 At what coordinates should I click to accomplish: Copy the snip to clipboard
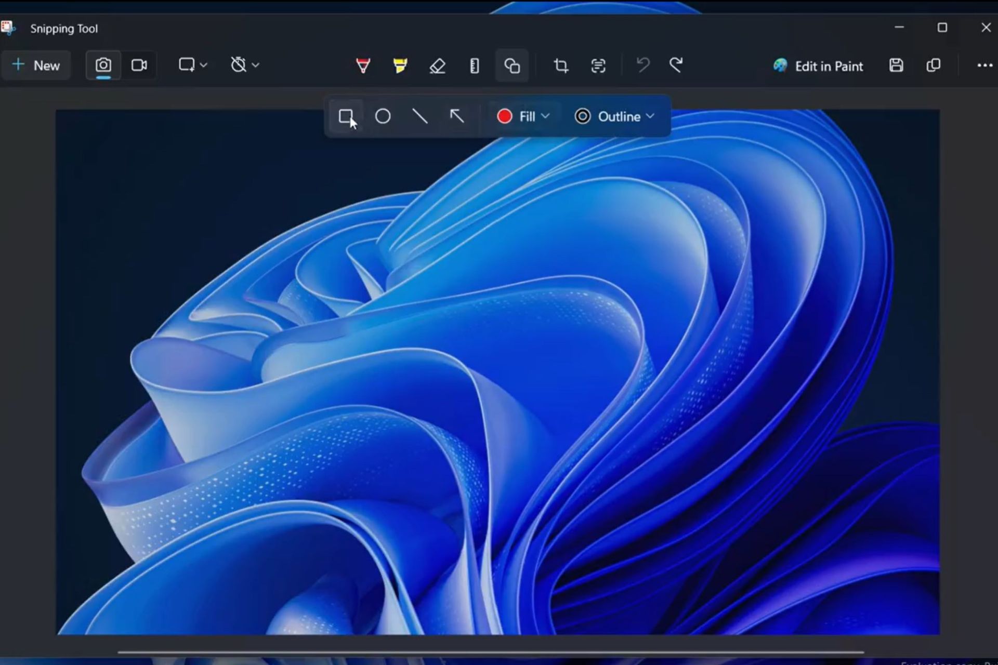point(934,65)
